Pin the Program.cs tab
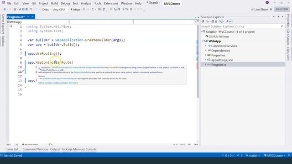 click(28, 17)
